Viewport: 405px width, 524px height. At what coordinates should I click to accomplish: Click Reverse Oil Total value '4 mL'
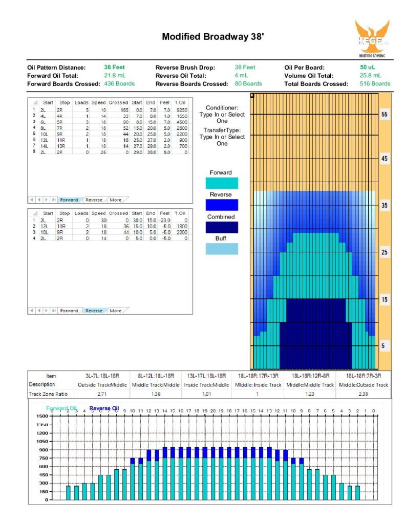pos(241,76)
